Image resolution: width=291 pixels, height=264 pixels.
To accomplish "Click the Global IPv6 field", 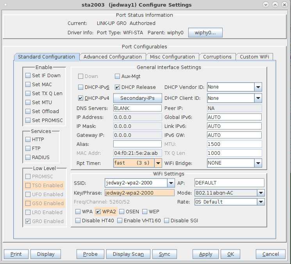I will tap(234, 117).
